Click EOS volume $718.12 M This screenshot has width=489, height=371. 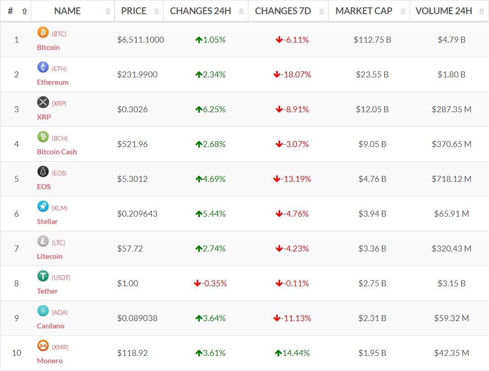click(x=451, y=179)
